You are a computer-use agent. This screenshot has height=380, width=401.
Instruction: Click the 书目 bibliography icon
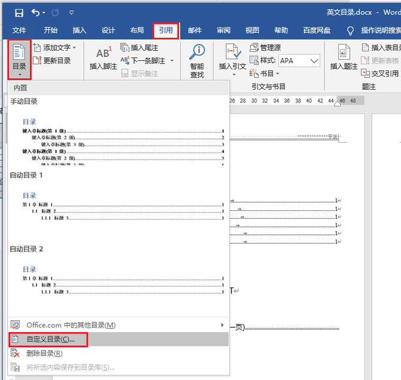click(254, 73)
